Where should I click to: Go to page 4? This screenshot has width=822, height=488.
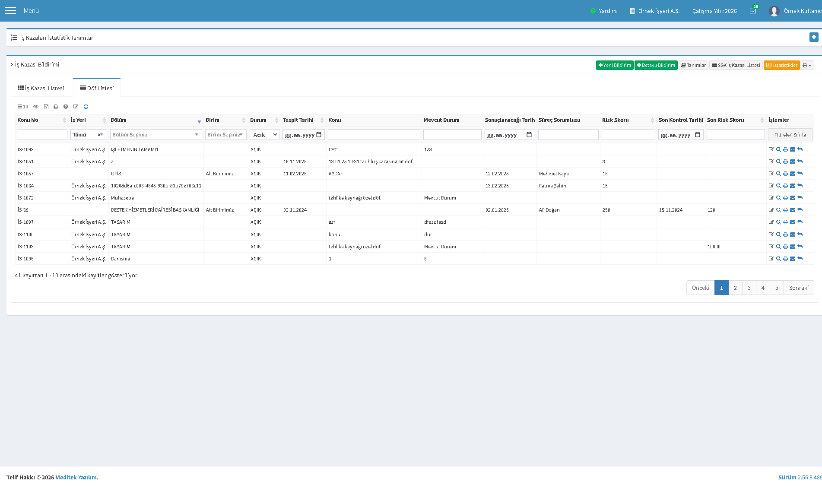(x=763, y=288)
